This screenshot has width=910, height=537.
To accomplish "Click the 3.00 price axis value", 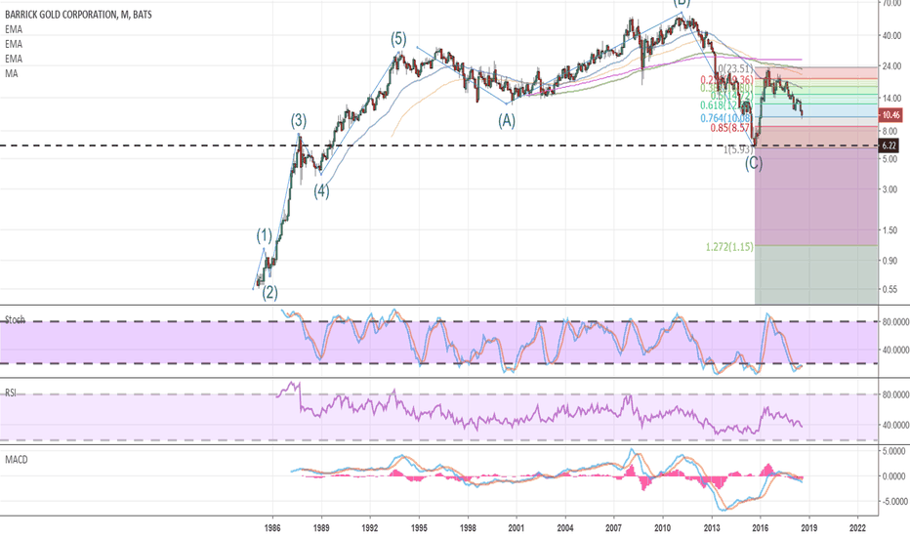I will [890, 189].
